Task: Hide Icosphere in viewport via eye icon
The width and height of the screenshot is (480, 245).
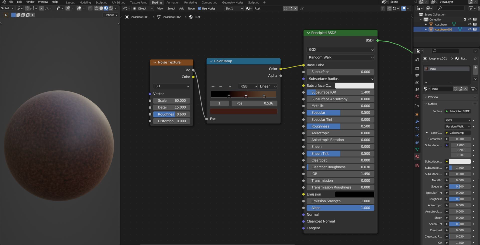Action: point(470,24)
